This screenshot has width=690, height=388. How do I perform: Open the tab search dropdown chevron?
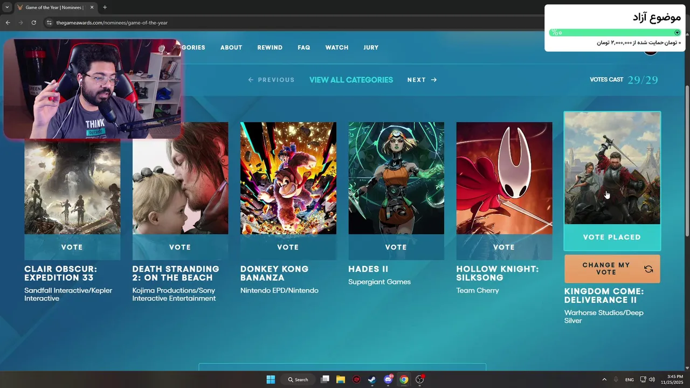coord(7,8)
